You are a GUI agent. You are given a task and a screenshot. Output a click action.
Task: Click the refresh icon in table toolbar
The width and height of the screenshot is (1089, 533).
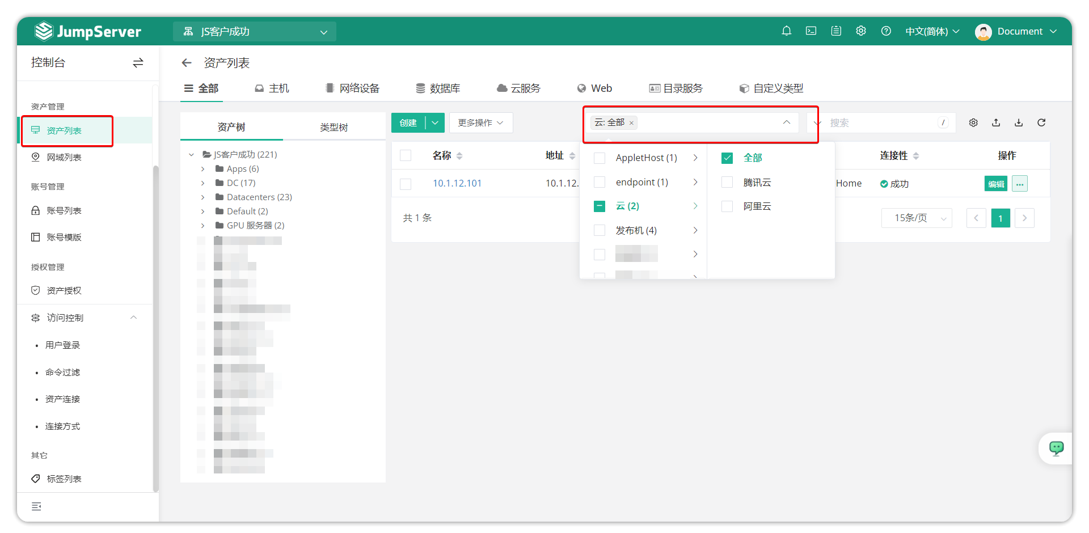click(1041, 122)
